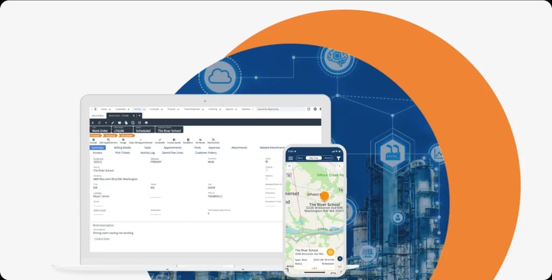Select Map View segment on phone app
The image size is (552, 280).
point(314,158)
